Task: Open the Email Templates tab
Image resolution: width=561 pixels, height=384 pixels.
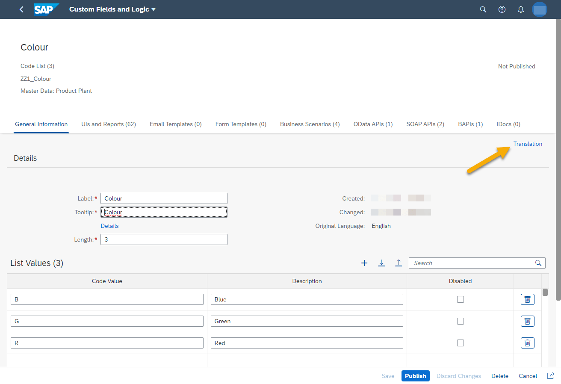Action: click(176, 124)
